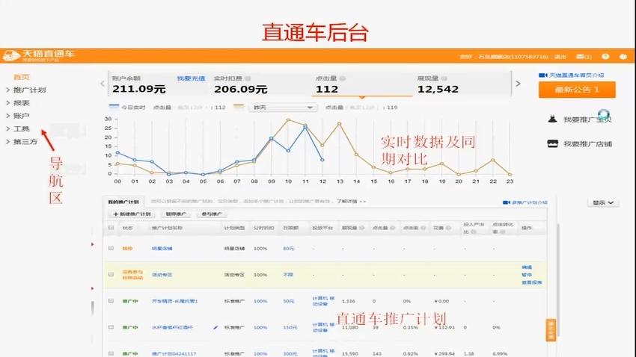Go to 首页 in left navigation
The image size is (636, 357).
pyautogui.click(x=21, y=77)
